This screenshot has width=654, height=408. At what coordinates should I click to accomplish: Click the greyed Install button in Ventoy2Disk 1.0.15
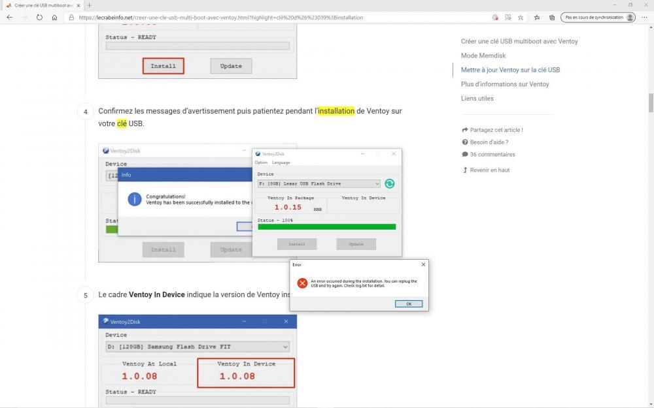[296, 244]
